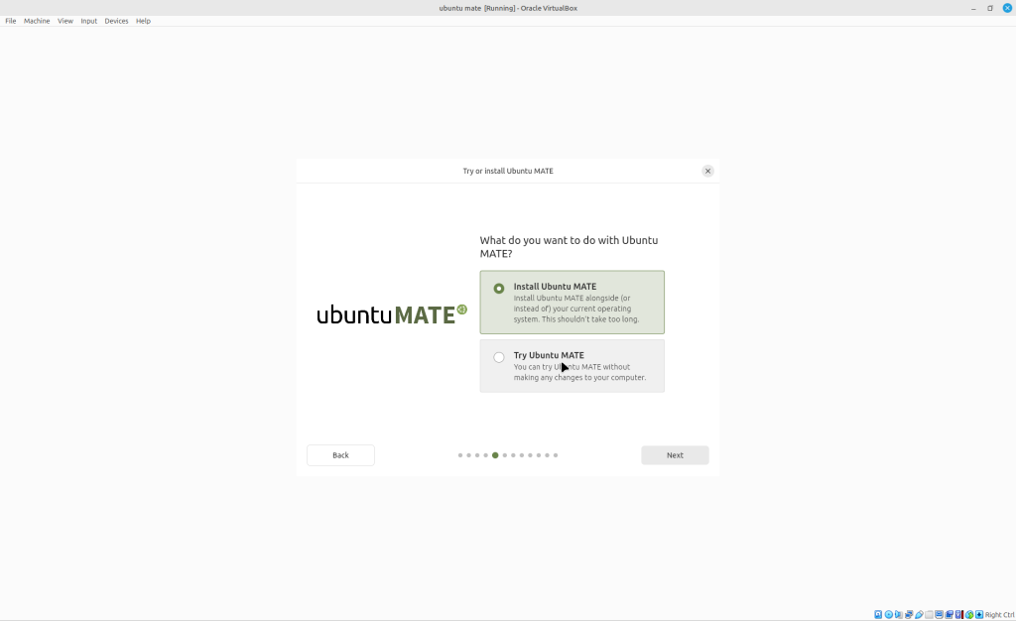Click the Next button in the installer
Viewport: 1016px width, 621px height.
[675, 455]
